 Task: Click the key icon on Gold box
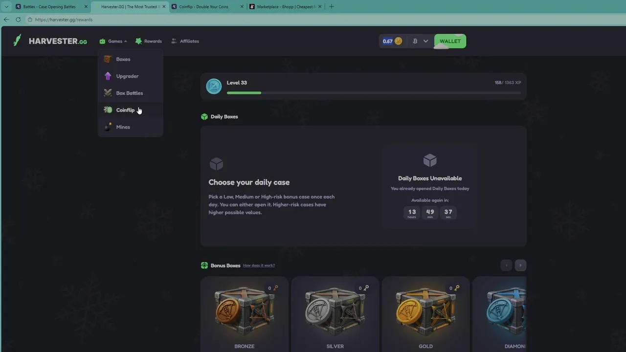[x=457, y=288]
